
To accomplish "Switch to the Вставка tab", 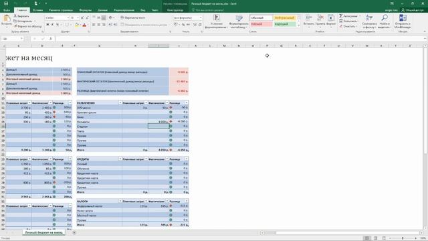I will [x=37, y=10].
